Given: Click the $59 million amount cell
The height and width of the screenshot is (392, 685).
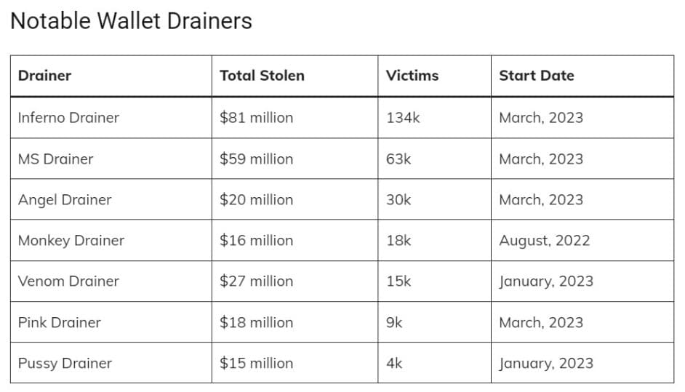Looking at the screenshot, I should point(256,159).
